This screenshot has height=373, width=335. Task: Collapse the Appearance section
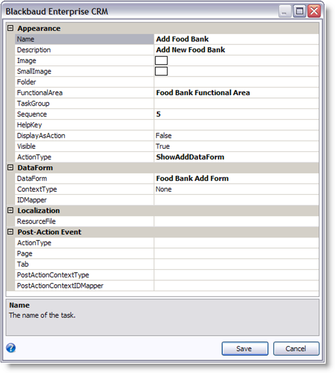click(x=11, y=28)
